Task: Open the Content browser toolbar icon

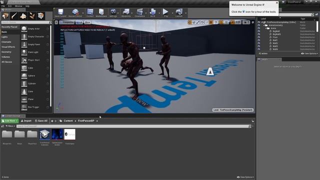Action: click(x=90, y=13)
